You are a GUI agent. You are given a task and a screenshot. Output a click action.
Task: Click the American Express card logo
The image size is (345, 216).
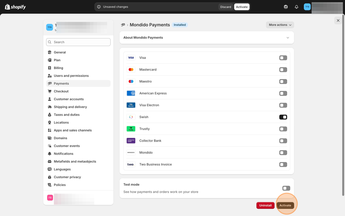click(x=131, y=93)
